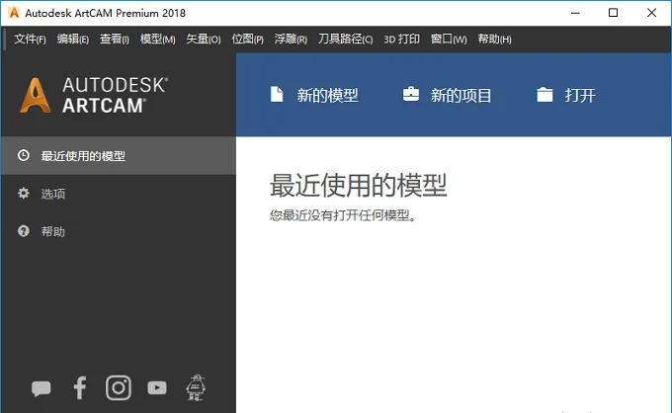Click the clock icon for recent models
Viewport: 672px width, 413px height.
[x=24, y=155]
